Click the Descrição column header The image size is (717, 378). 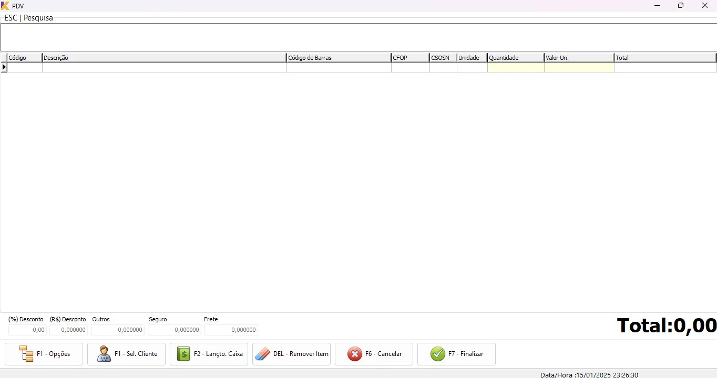(x=164, y=58)
